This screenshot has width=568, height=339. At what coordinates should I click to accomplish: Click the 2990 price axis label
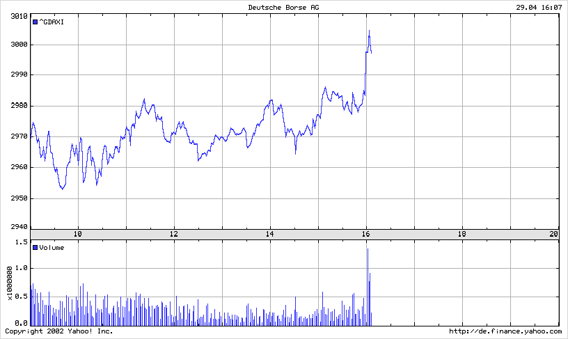[x=19, y=74]
